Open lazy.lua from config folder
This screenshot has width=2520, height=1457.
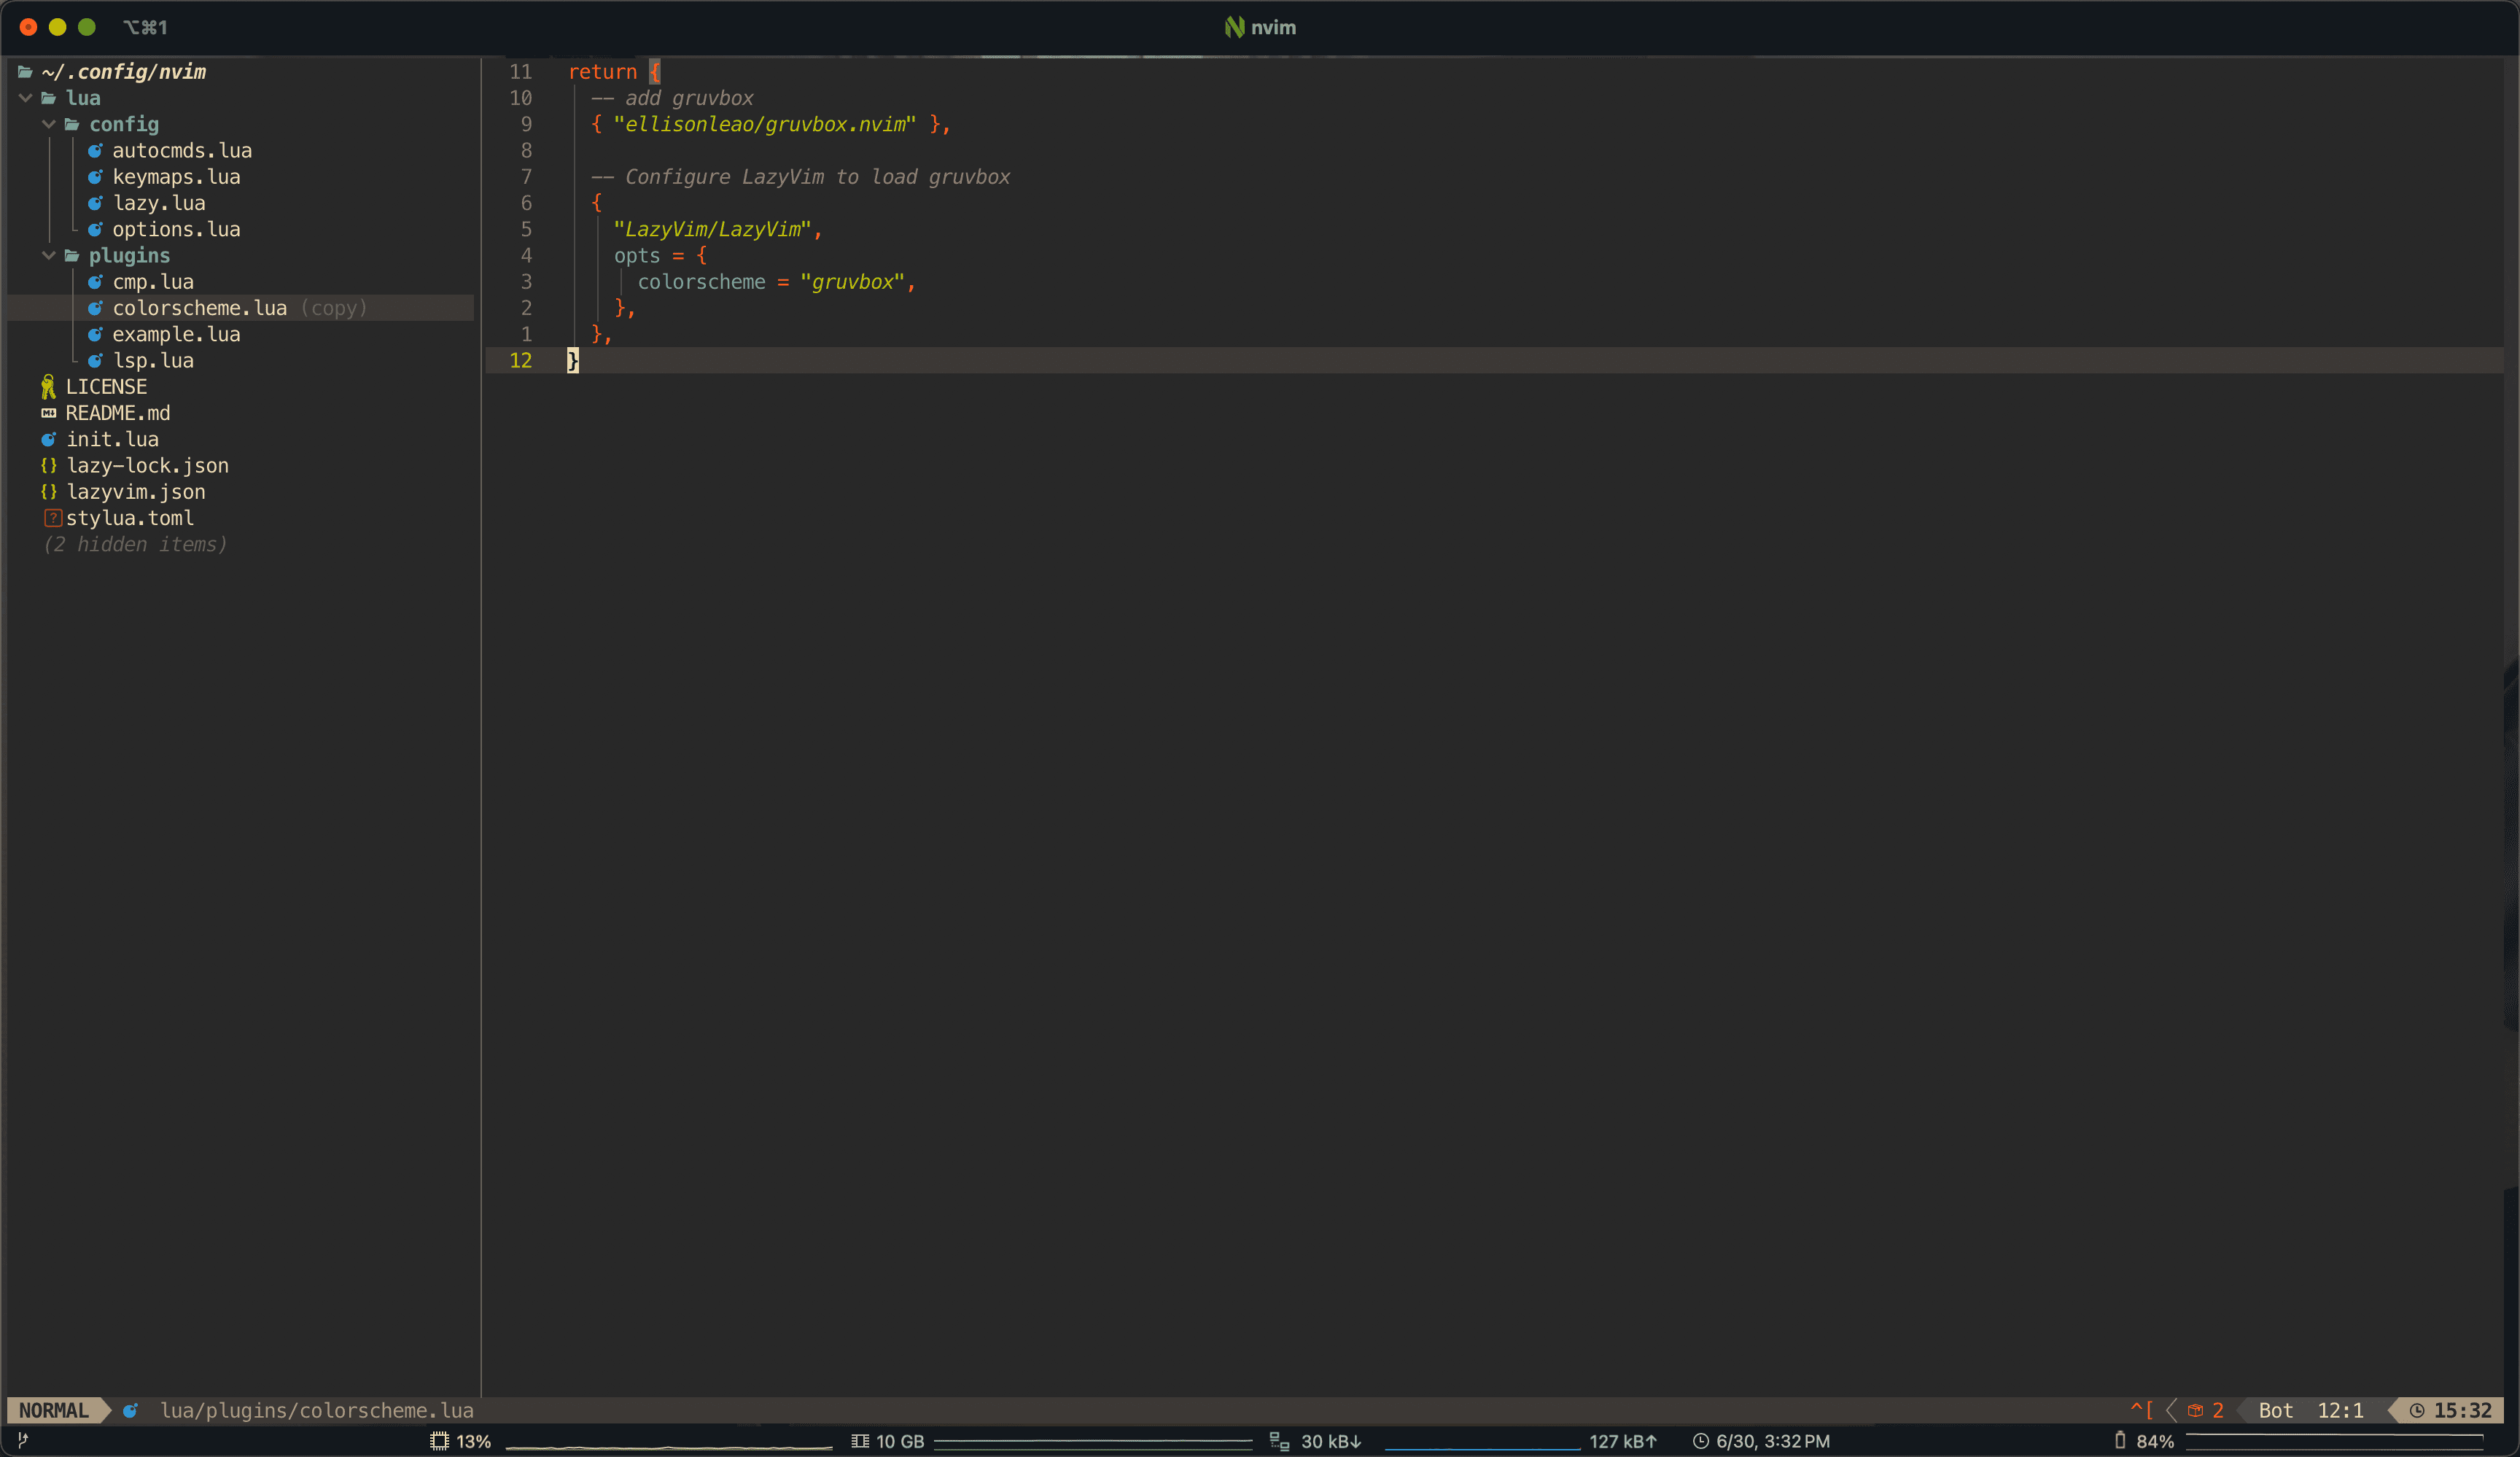pos(159,203)
